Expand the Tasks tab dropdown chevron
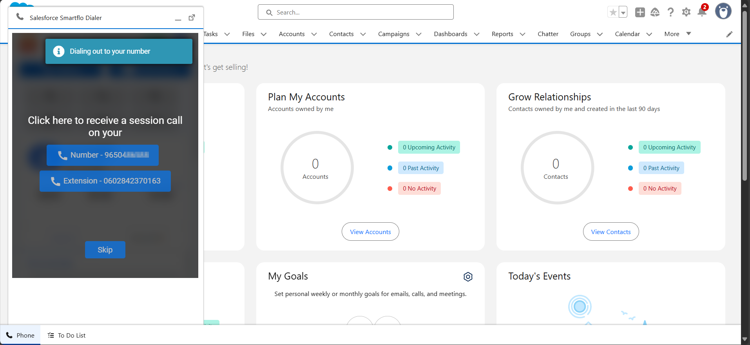 point(227,34)
